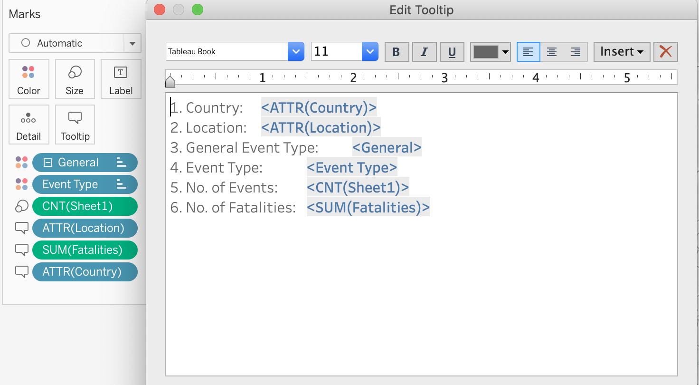Expand the General pill hierarchy

pos(47,163)
